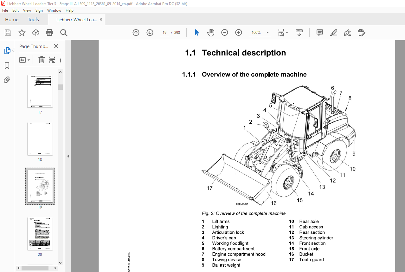This screenshot has height=272, width=405.
Task: Add a comment with the sticky note icon
Action: click(x=320, y=33)
